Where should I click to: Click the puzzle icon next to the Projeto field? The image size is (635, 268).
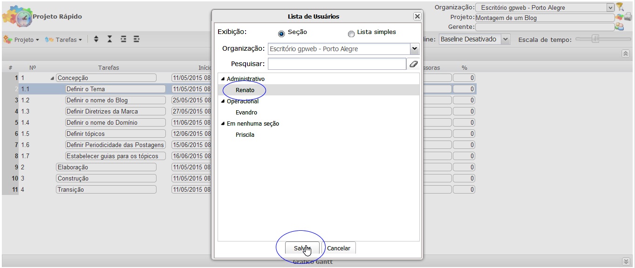click(x=619, y=17)
